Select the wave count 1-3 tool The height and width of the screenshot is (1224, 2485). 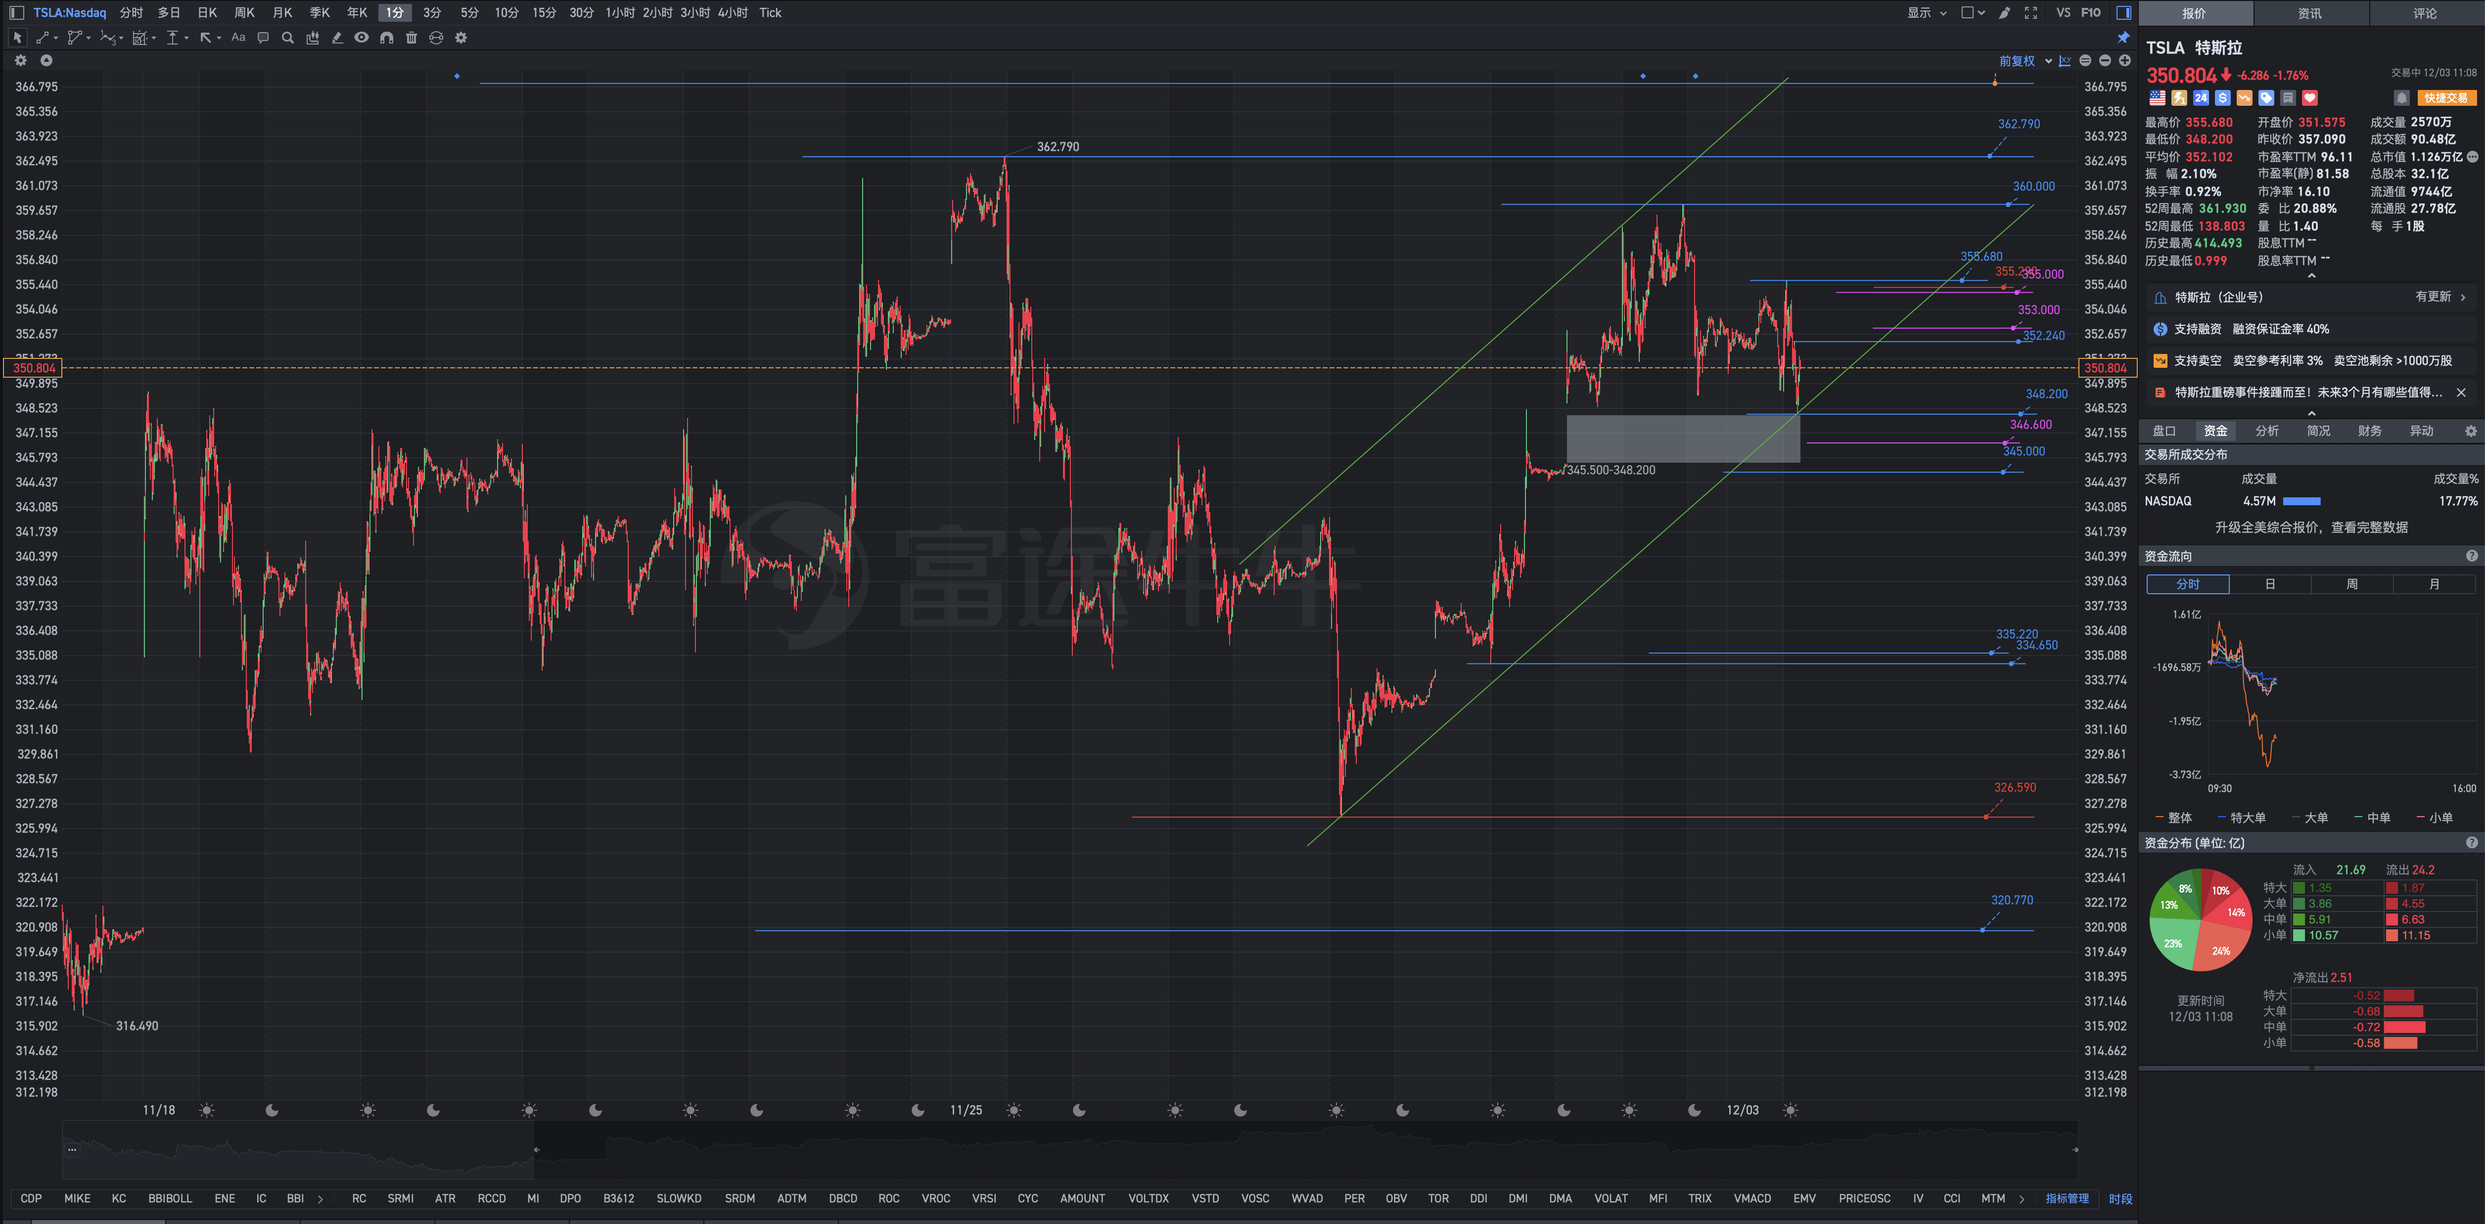[x=107, y=38]
